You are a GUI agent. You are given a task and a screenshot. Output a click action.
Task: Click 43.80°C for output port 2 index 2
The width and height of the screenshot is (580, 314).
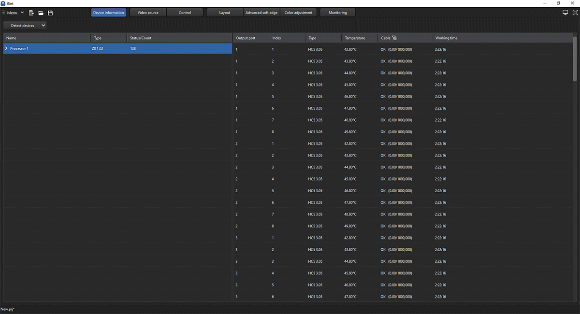pos(350,155)
